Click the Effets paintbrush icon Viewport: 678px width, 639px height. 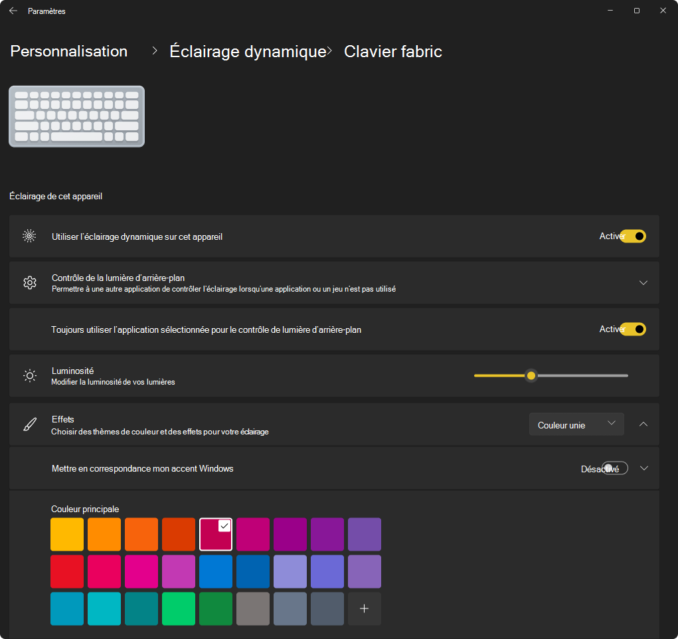click(x=29, y=424)
